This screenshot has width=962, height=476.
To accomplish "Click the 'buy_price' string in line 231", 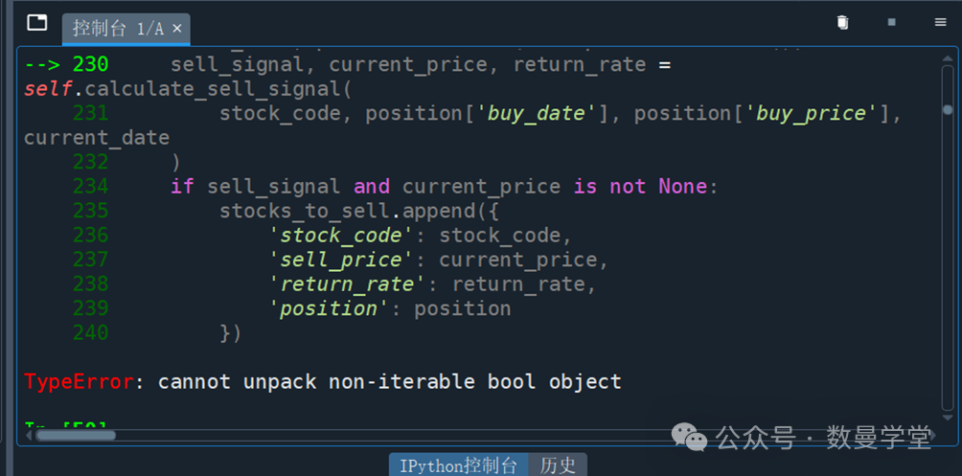I will click(813, 113).
